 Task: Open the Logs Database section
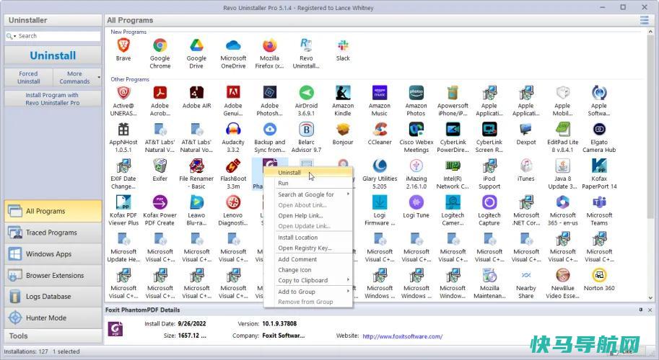coord(53,297)
